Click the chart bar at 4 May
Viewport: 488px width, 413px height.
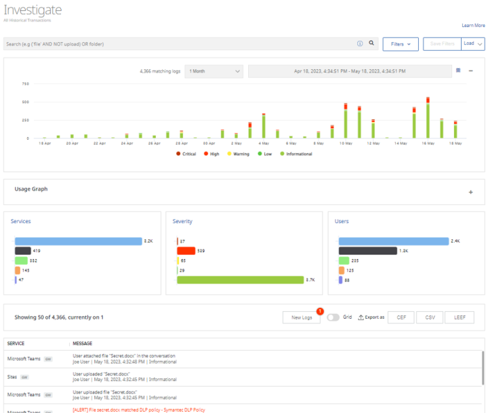click(x=264, y=126)
